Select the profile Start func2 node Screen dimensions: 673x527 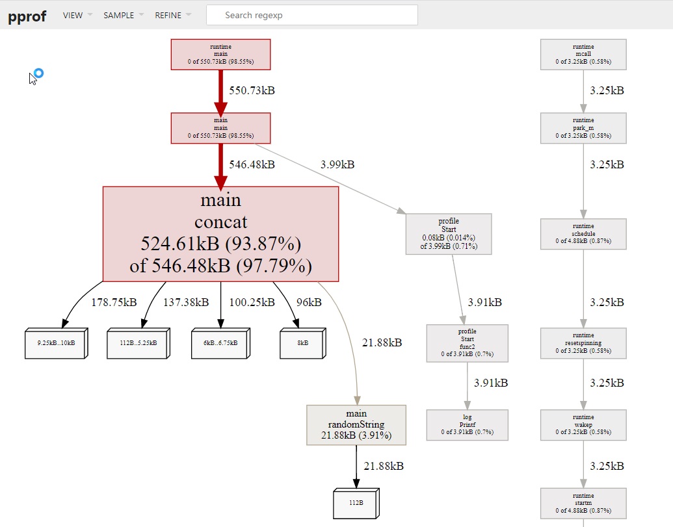point(468,343)
